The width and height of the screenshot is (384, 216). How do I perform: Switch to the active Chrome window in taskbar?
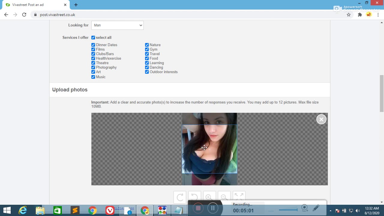tap(145, 211)
